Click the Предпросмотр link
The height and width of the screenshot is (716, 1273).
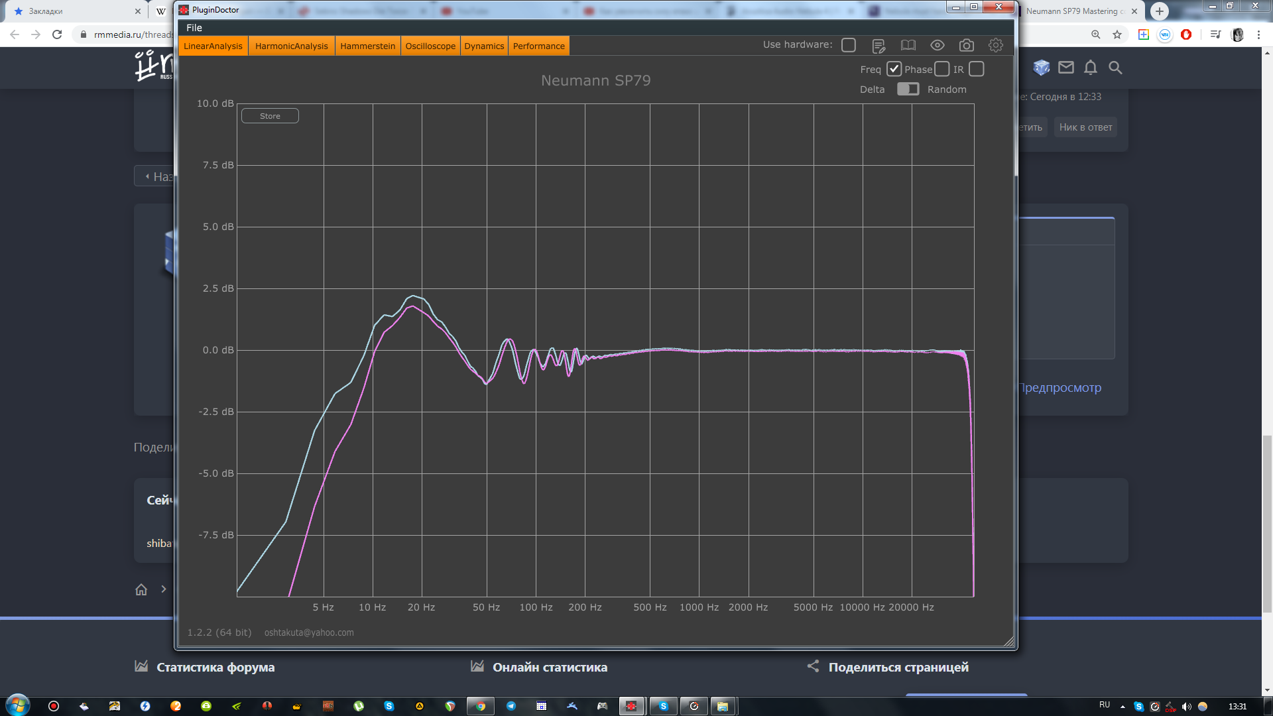1060,388
